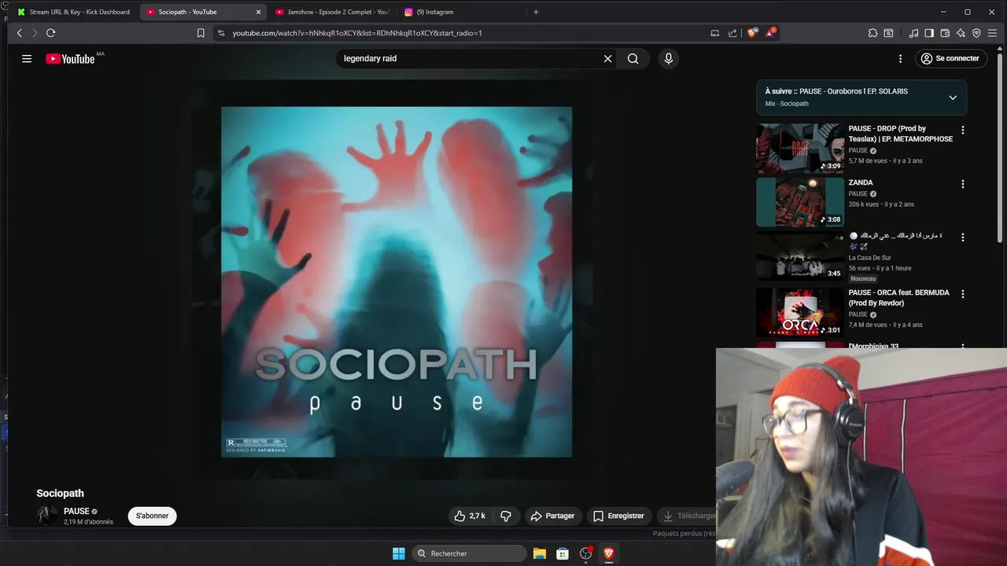1007x566 pixels.
Task: Open Brave VPN shield icon
Action: click(976, 33)
